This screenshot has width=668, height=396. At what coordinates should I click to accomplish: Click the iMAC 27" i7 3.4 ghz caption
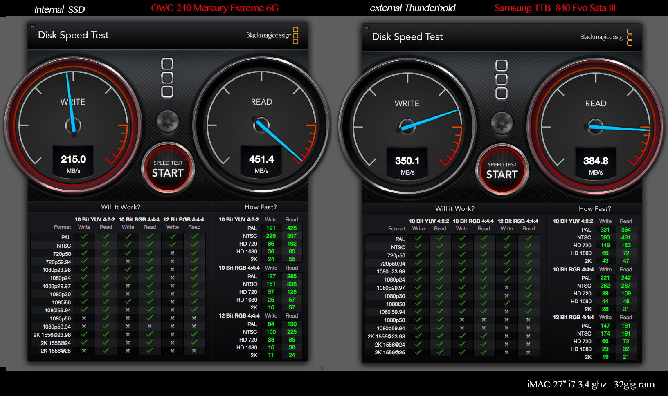[x=591, y=385]
